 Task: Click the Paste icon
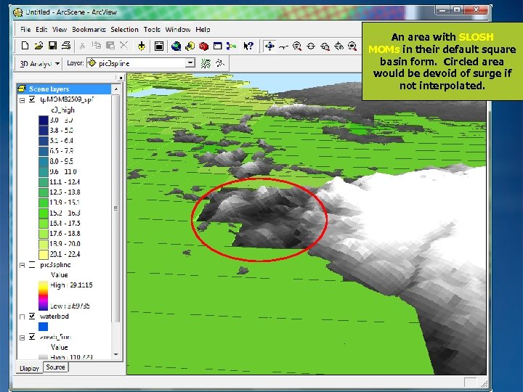110,46
